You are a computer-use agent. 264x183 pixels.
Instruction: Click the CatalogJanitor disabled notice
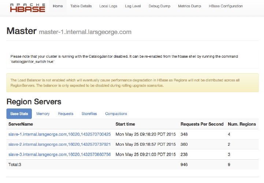click(133, 59)
